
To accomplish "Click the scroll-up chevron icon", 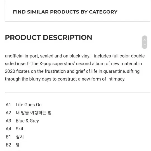I will 145,40.
